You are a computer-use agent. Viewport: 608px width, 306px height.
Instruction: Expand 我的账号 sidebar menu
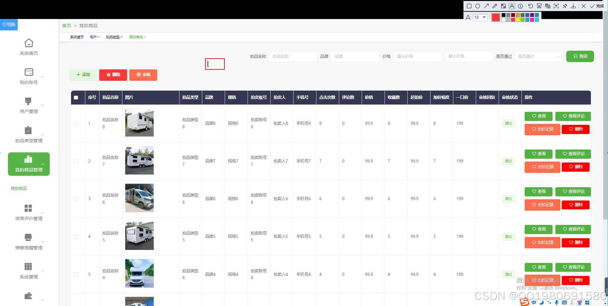pos(29,76)
